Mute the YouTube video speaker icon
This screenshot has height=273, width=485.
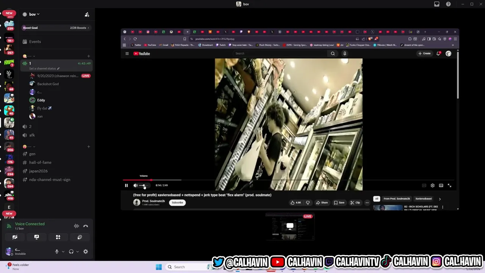click(x=135, y=185)
